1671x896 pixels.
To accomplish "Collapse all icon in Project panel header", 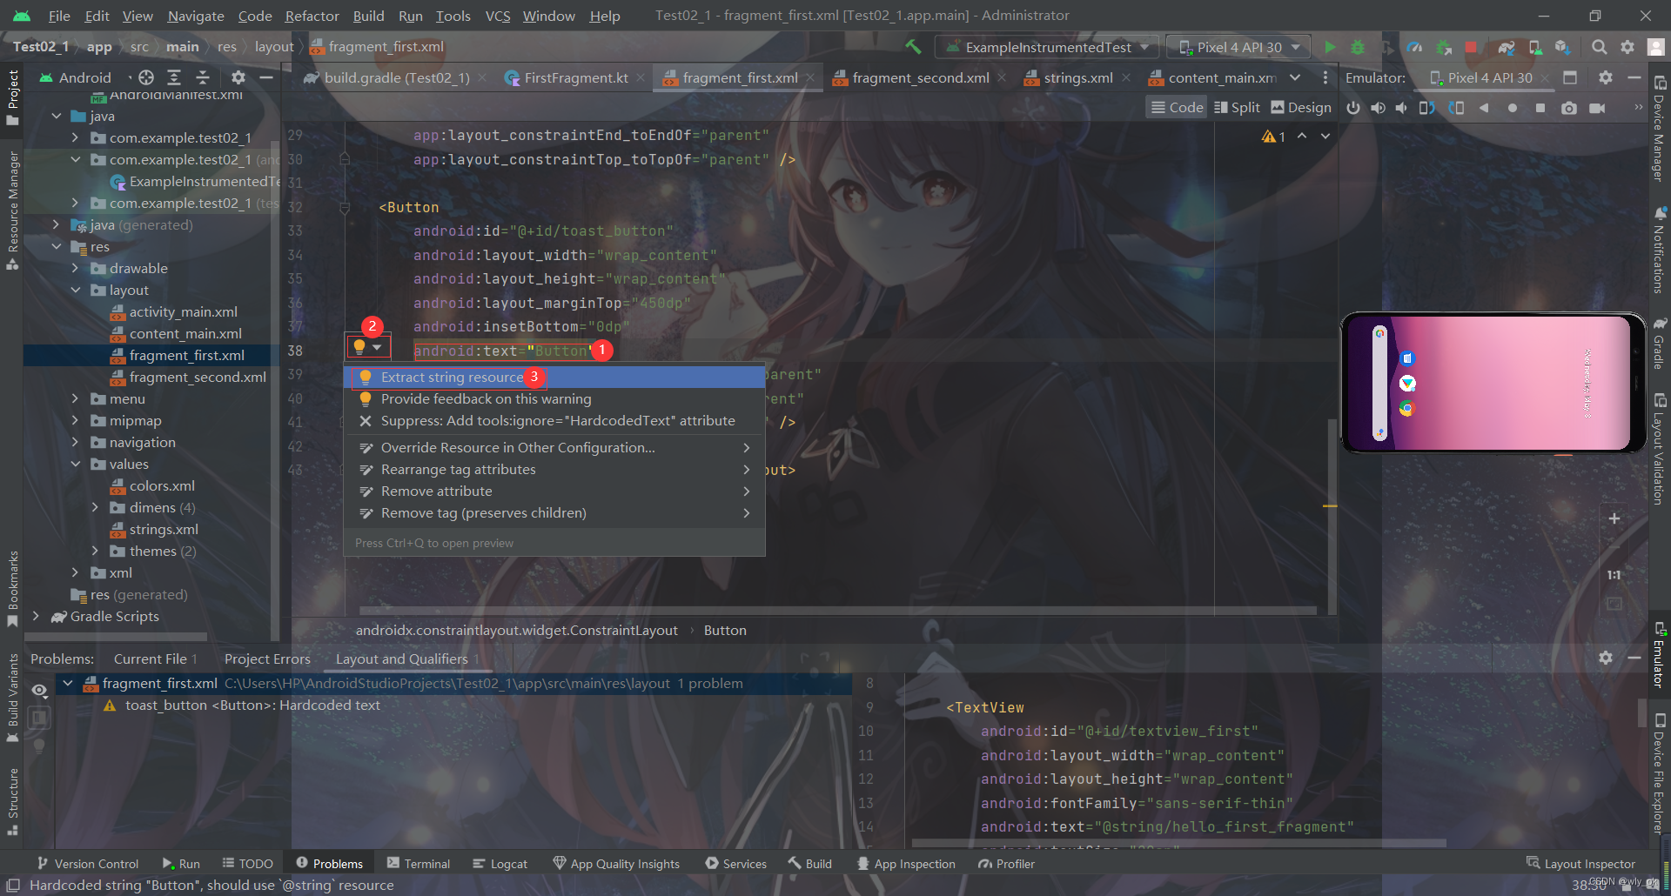I will (203, 77).
